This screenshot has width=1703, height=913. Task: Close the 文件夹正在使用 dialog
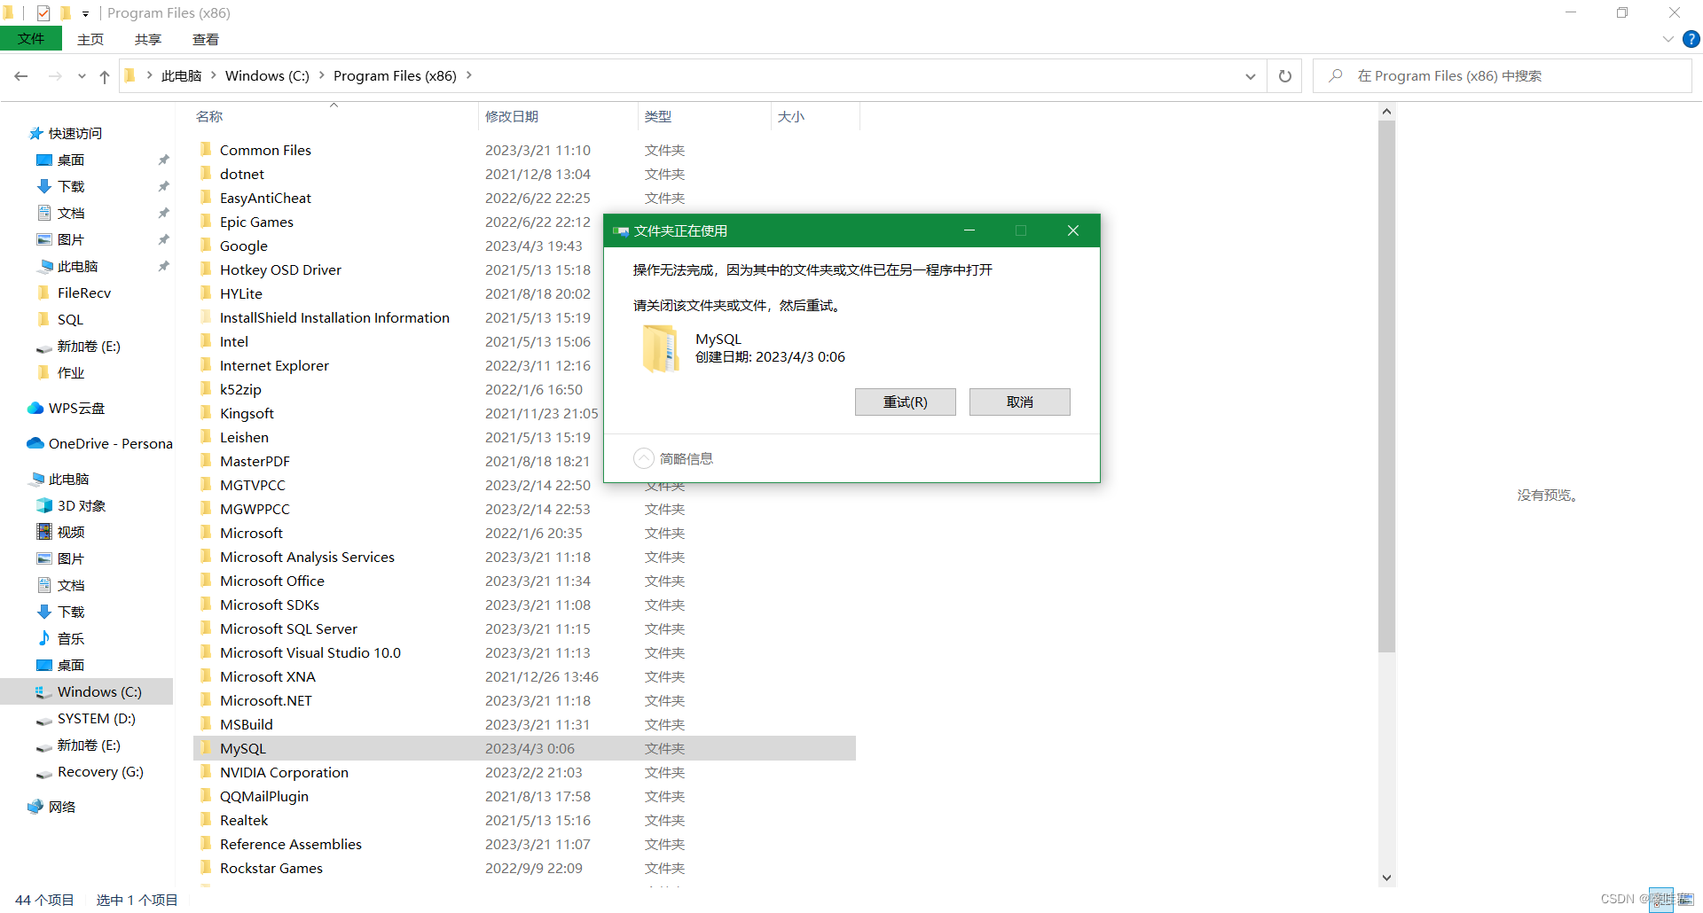tap(1072, 230)
